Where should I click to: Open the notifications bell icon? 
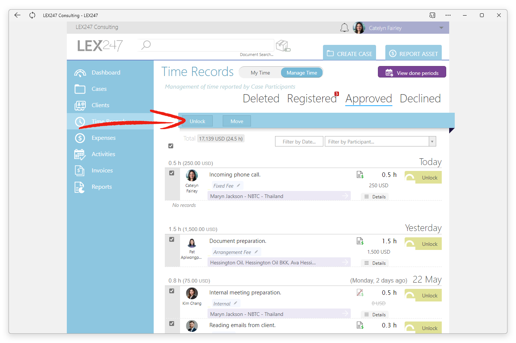(344, 28)
